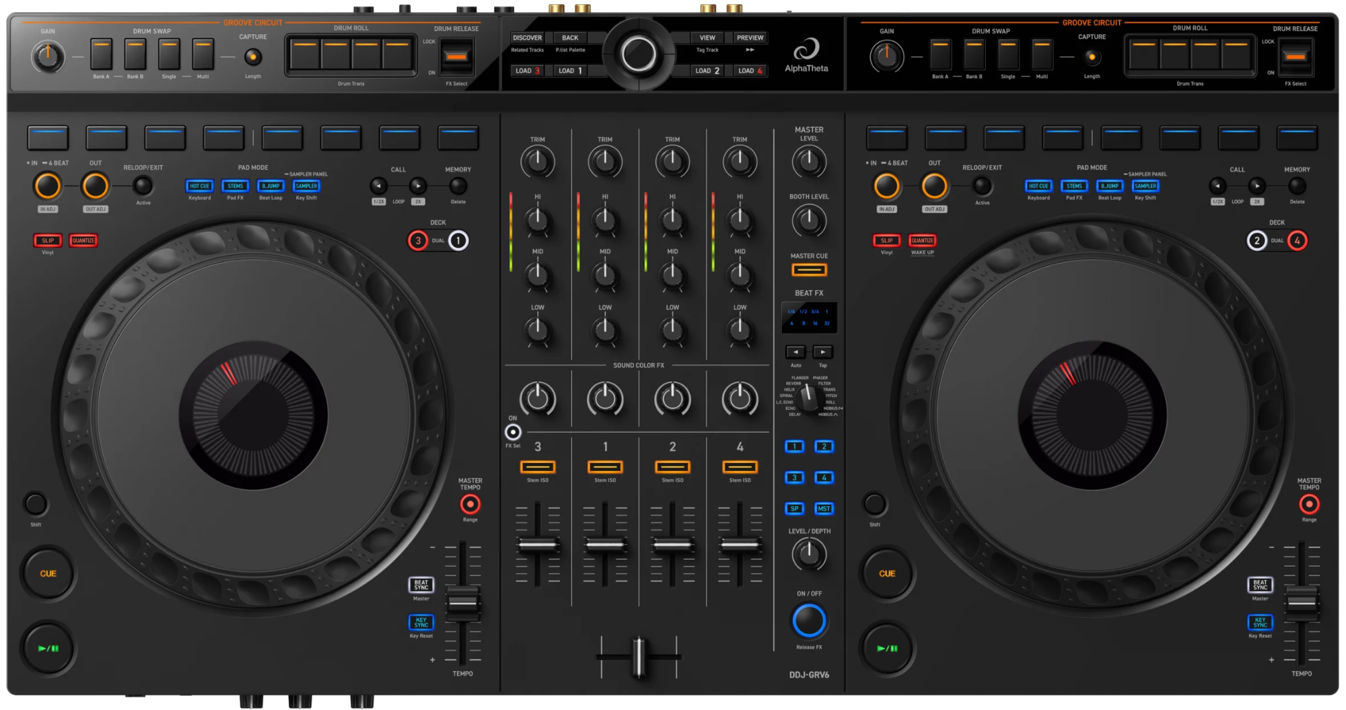Screen dimensions: 1346x710
Task: Click the channel 2 volume fader handle
Action: 672,545
